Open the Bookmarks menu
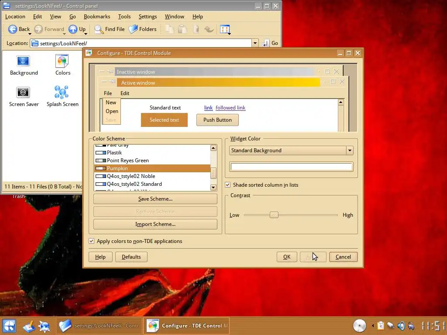447x335 pixels. 96,17
